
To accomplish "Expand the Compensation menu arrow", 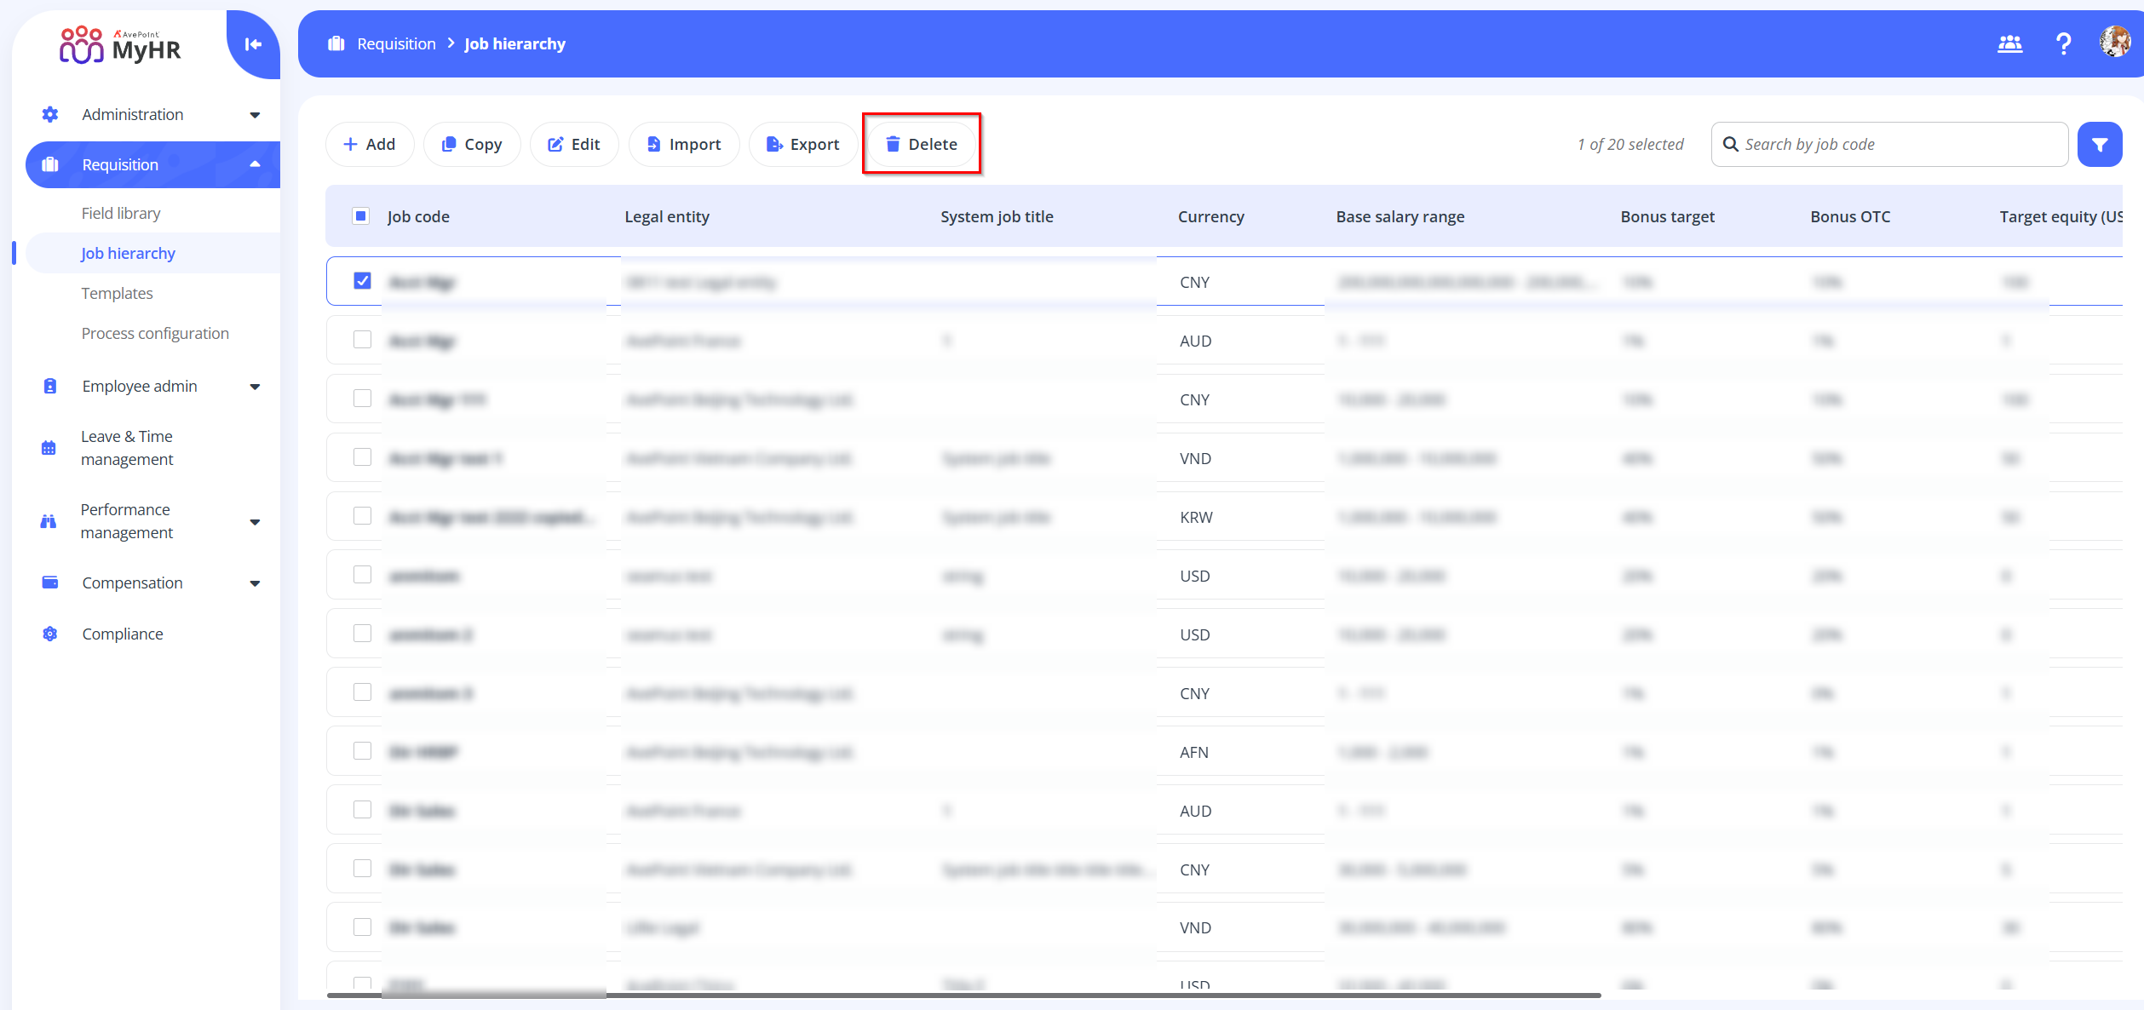I will [x=255, y=583].
